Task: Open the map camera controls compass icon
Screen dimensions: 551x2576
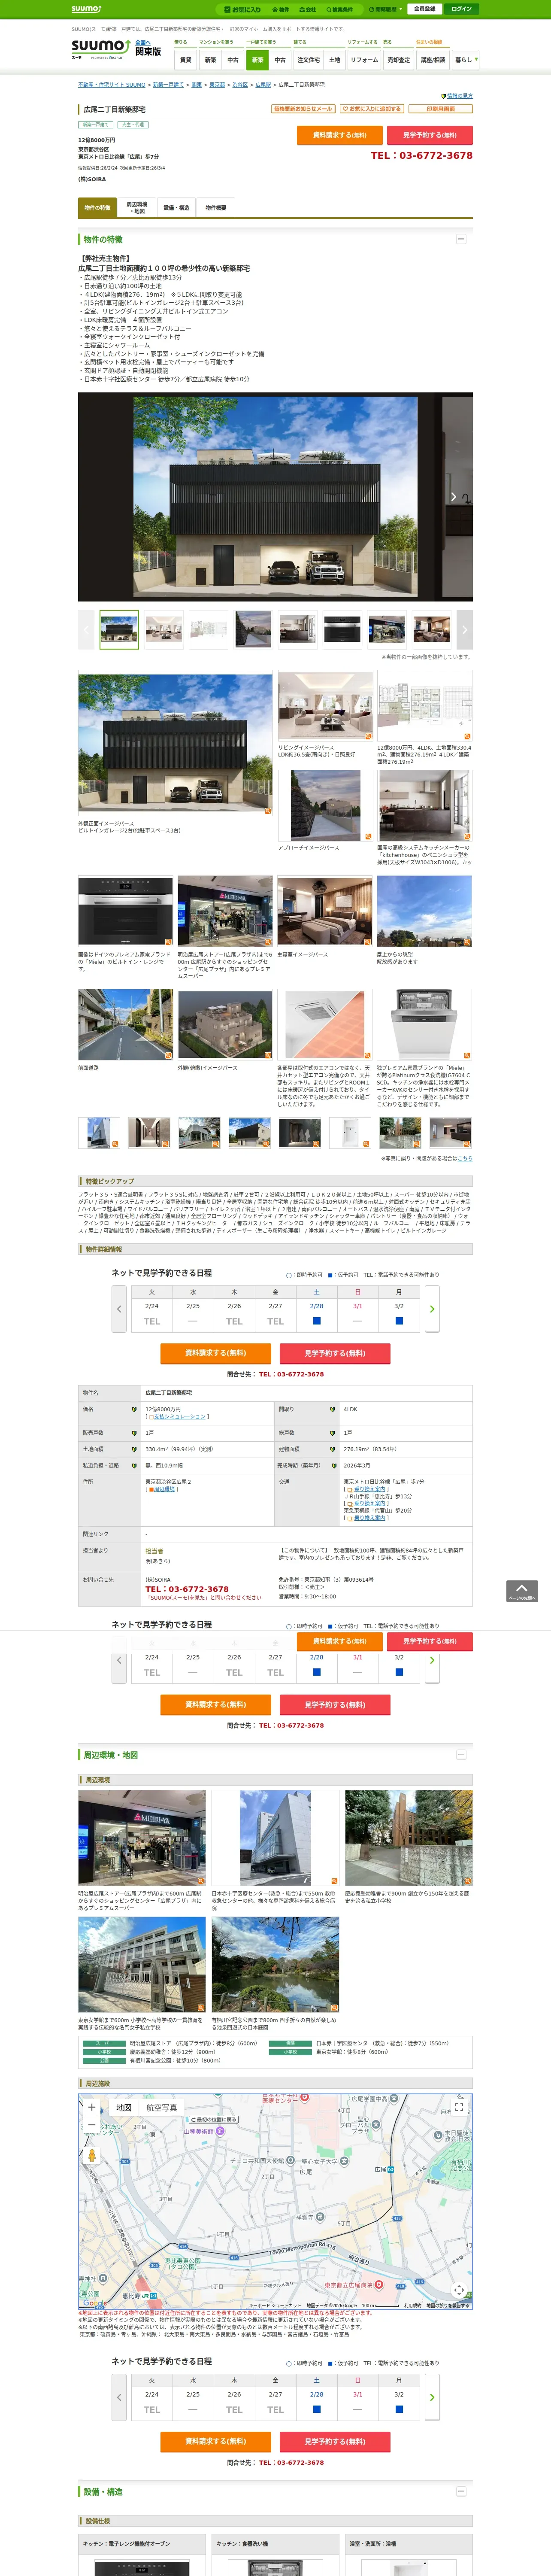Action: point(459,2290)
